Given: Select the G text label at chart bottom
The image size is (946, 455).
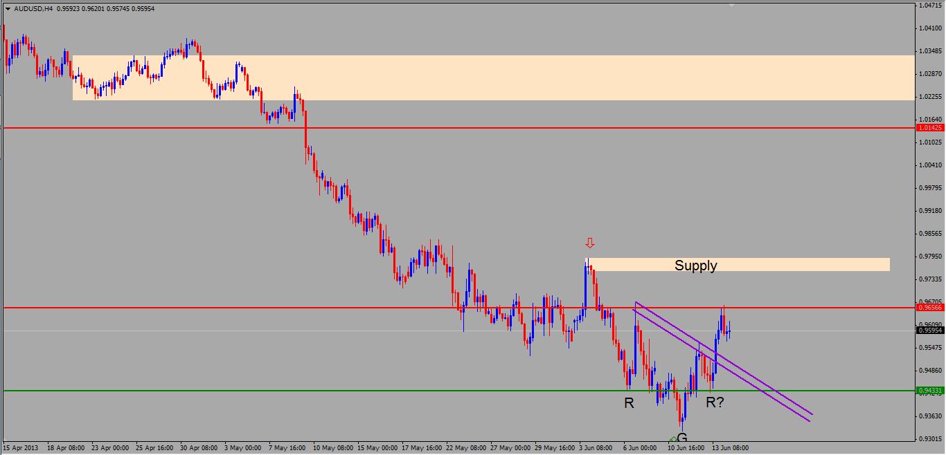Looking at the screenshot, I should 682,438.
